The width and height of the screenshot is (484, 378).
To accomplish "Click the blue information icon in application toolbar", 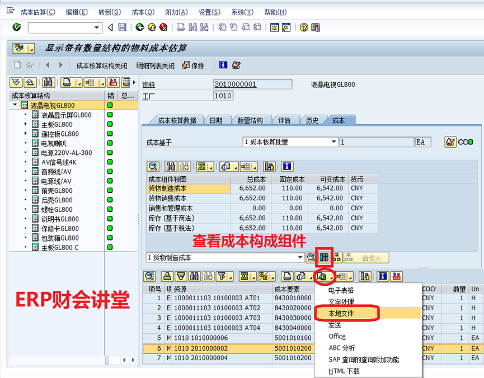I will (x=223, y=65).
